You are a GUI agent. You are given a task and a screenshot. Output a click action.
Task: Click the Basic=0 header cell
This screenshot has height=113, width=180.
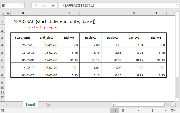point(69,36)
